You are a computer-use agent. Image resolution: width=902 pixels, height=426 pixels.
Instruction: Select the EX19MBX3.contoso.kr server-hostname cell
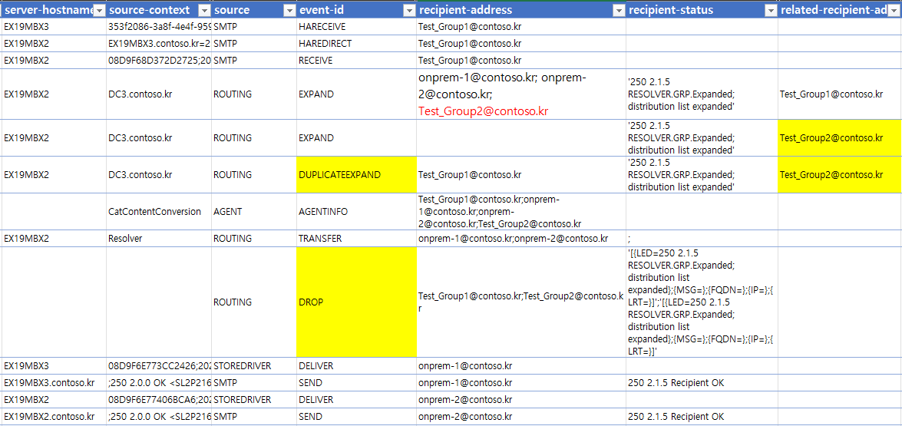click(54, 383)
